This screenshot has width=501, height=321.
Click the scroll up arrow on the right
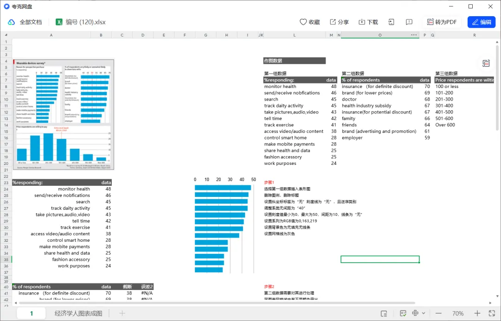[497, 42]
